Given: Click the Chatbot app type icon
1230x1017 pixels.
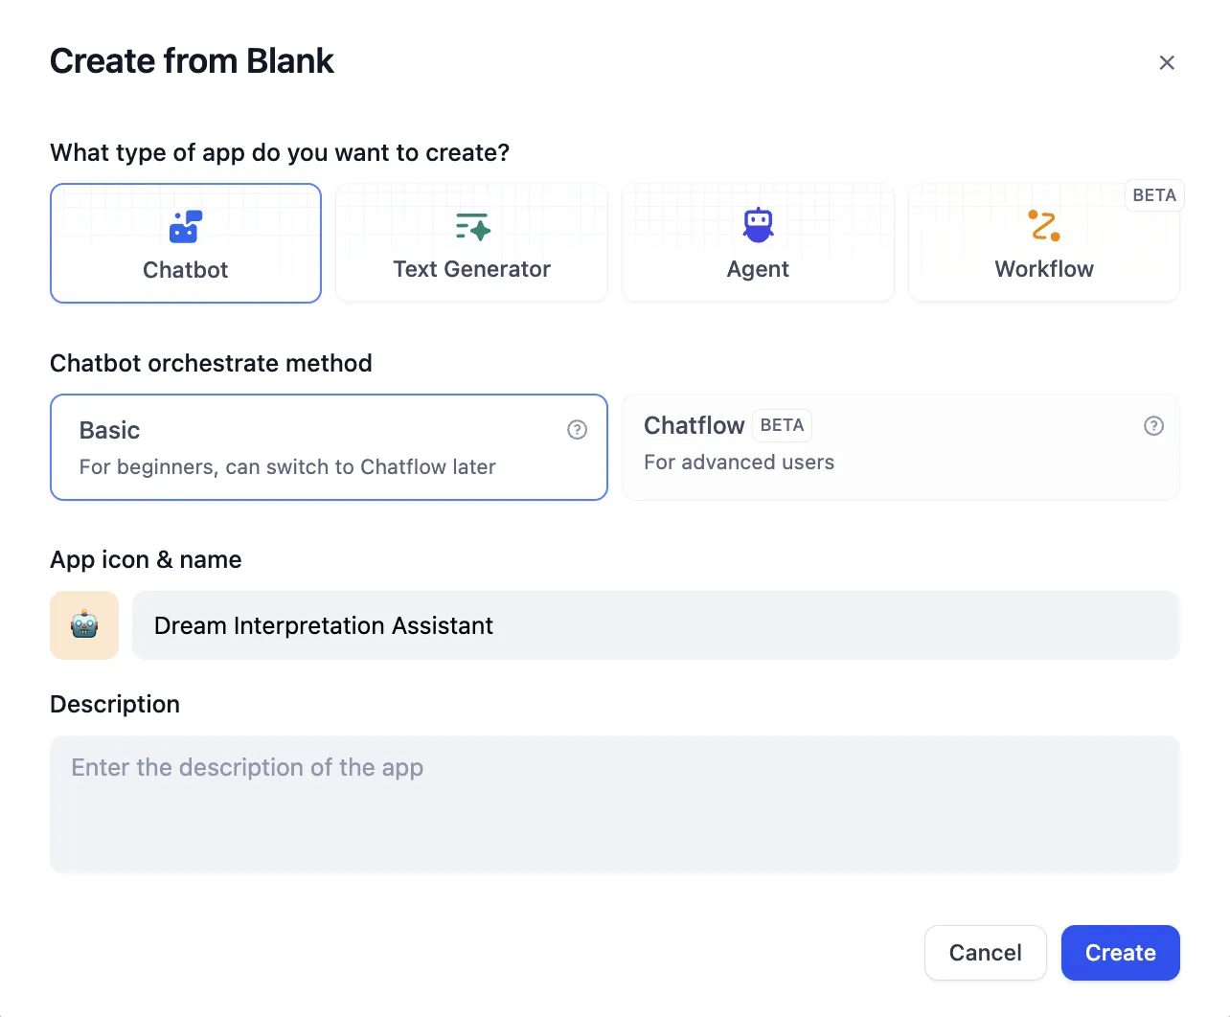Looking at the screenshot, I should 186,227.
